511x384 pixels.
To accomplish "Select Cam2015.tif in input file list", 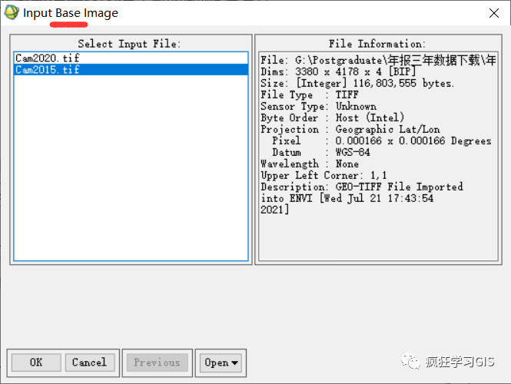I will click(x=131, y=69).
